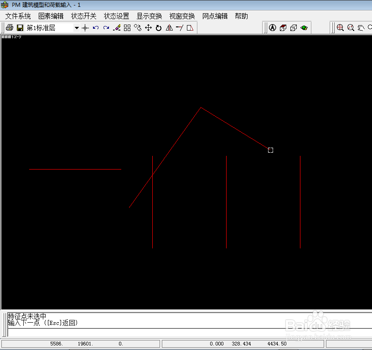Click the zoom window magnifier icon
The height and width of the screenshot is (350, 372).
(x=351, y=27)
